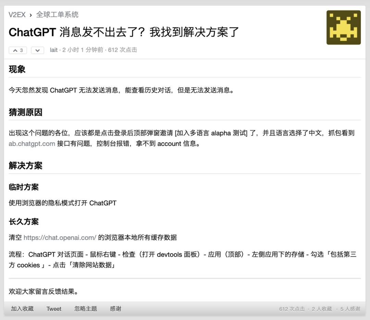Open author lait's profile link
The image size is (370, 320).
coord(53,50)
